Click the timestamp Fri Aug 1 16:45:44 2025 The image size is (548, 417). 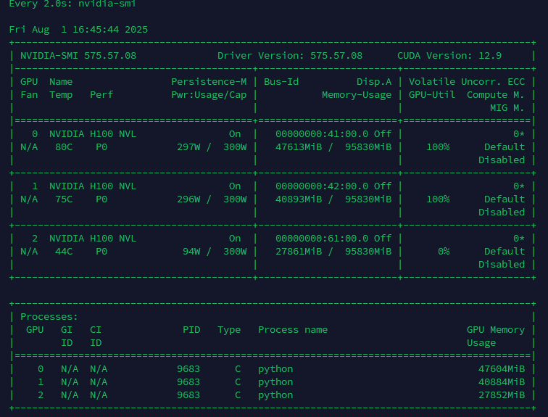78,29
